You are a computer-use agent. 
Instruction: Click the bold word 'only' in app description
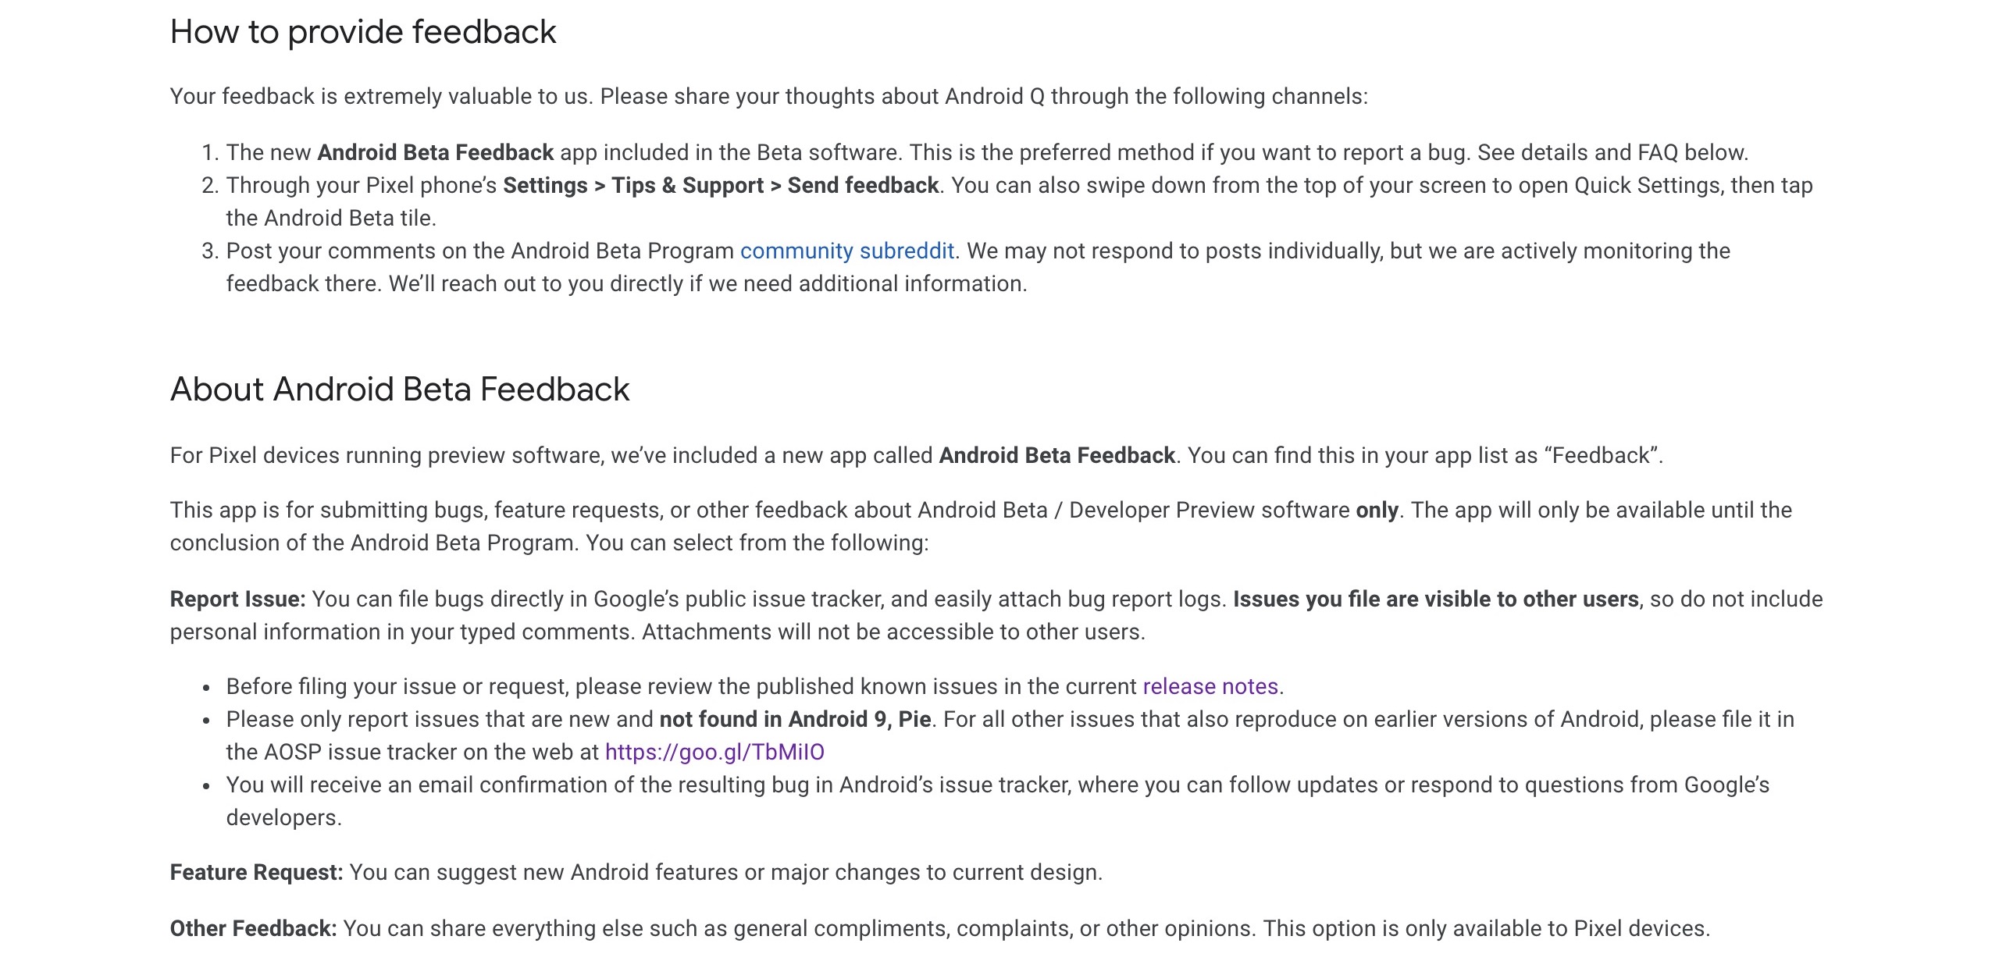click(x=1377, y=510)
